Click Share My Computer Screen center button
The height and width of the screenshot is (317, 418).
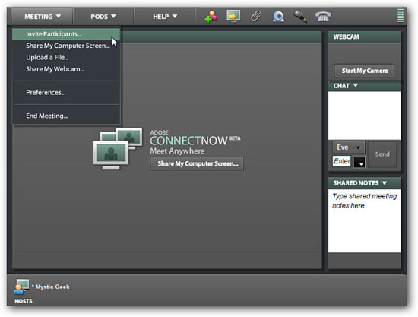click(197, 163)
